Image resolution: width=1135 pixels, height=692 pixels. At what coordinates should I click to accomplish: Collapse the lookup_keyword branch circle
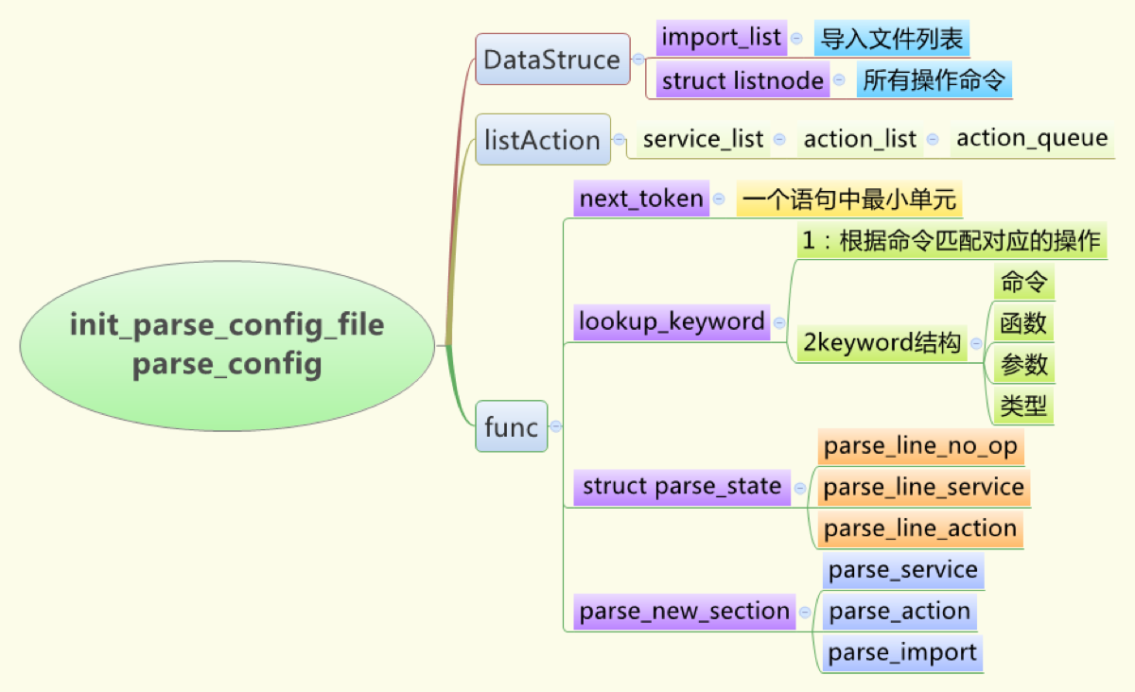tap(780, 322)
